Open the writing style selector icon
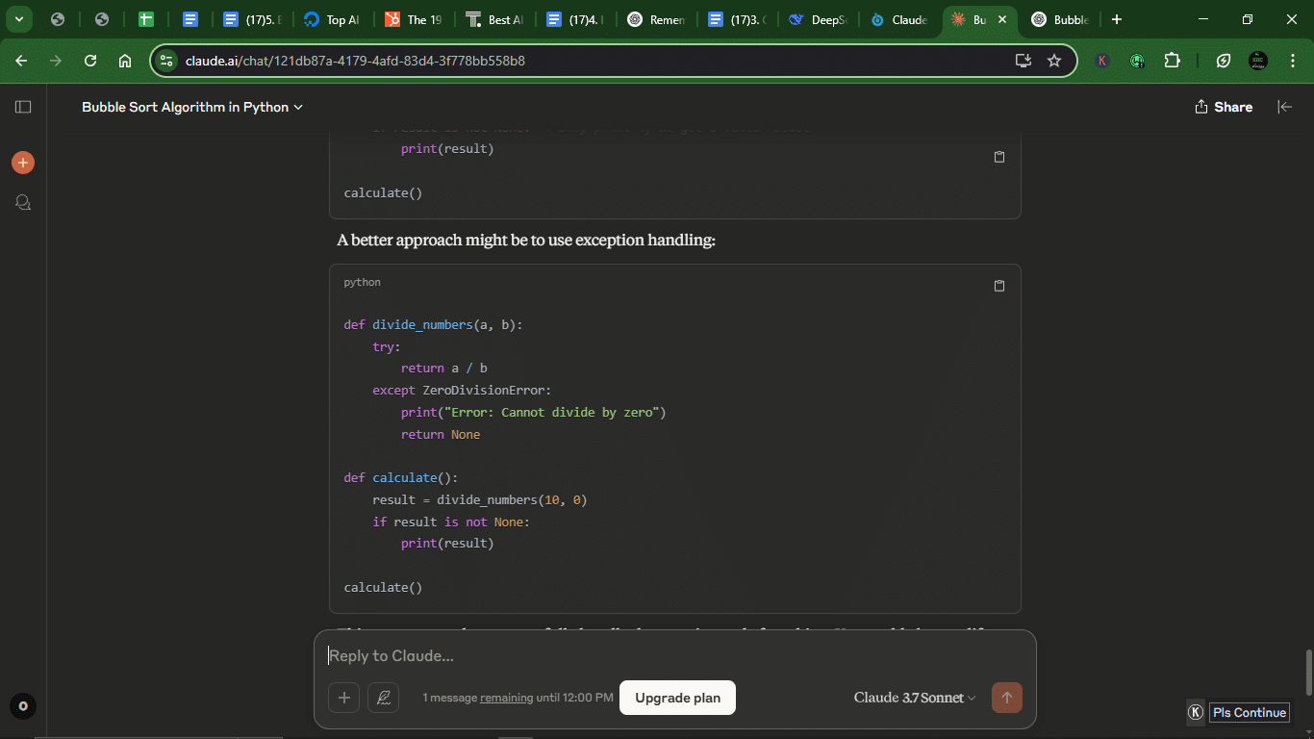The width and height of the screenshot is (1314, 739). 383,698
